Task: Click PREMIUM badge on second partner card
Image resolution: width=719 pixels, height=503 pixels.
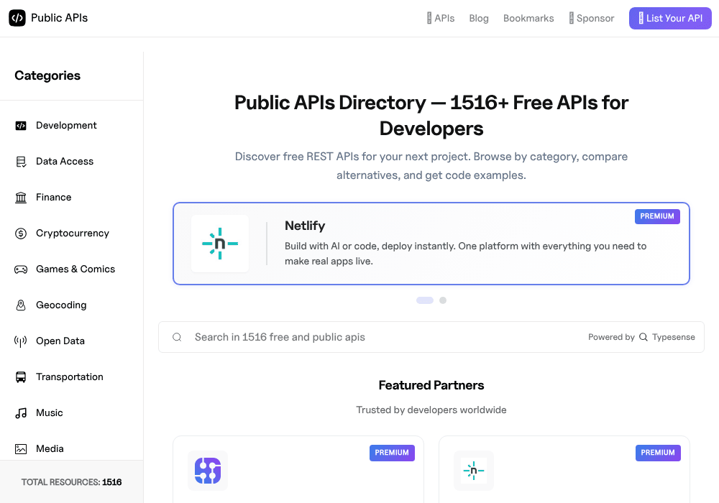Action: tap(658, 453)
